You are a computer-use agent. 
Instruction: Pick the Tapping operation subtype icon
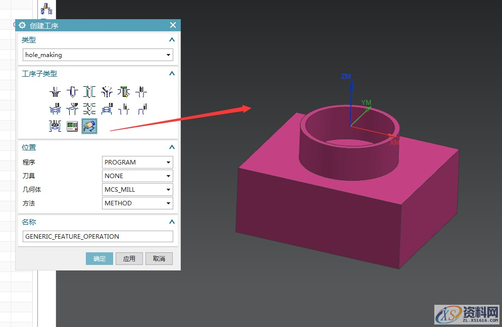tap(141, 92)
